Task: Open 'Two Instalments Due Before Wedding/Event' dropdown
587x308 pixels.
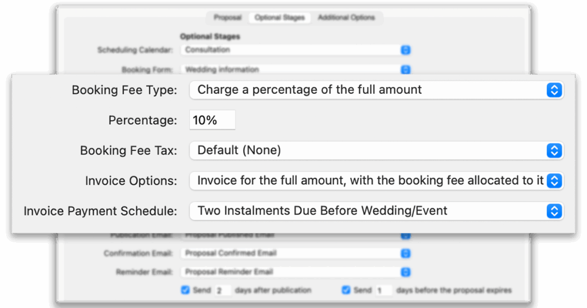Action: (376, 211)
